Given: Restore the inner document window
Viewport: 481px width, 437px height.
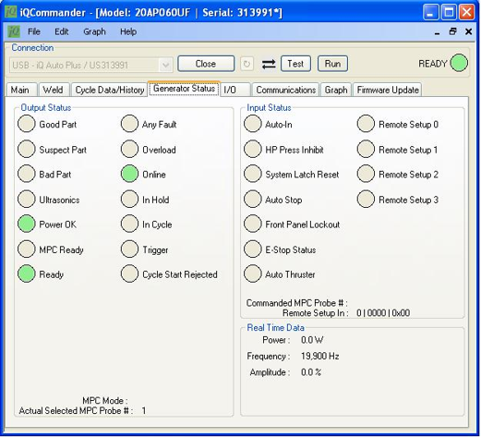Looking at the screenshot, I should (452, 31).
